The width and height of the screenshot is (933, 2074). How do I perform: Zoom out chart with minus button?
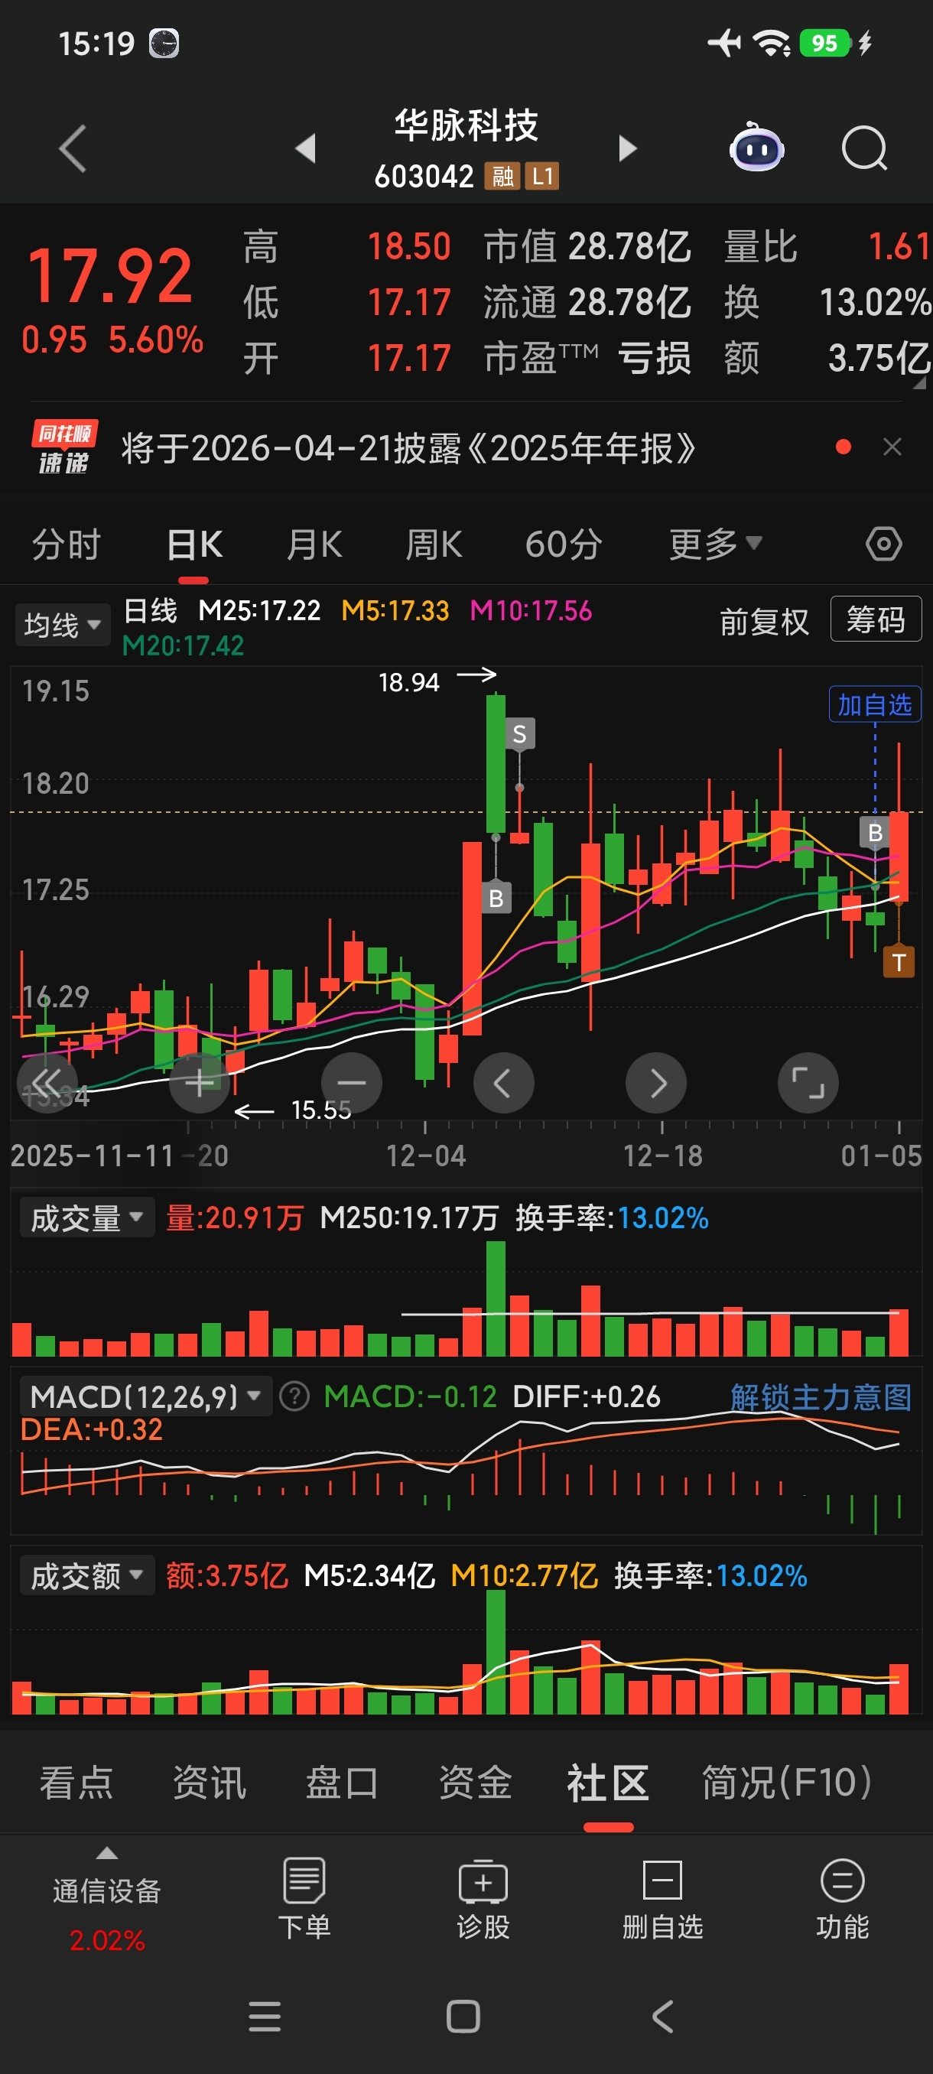tap(351, 1083)
